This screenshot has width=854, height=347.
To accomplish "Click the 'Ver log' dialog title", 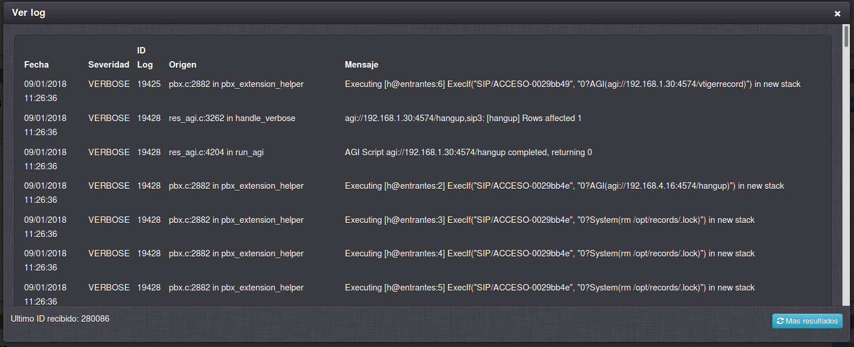I will tap(29, 13).
